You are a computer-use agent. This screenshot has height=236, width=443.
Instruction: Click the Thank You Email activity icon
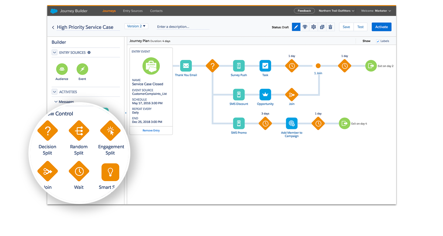pos(186,66)
